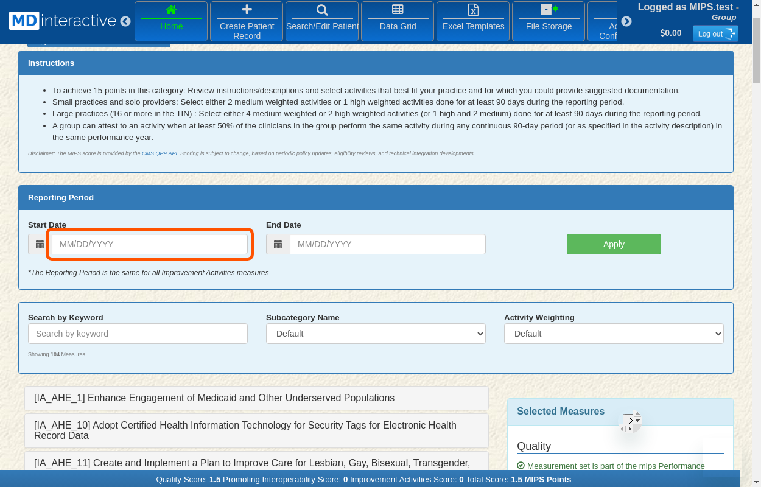761x487 pixels.
Task: Open the Home tab
Action: (171, 21)
